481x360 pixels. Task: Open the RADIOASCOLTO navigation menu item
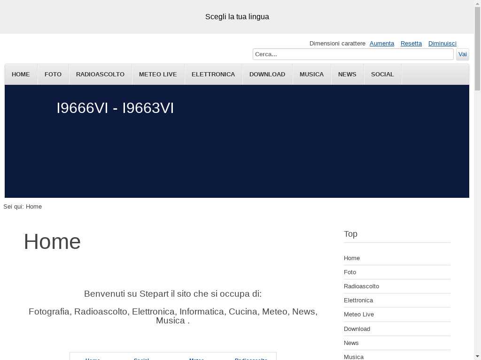(x=100, y=74)
